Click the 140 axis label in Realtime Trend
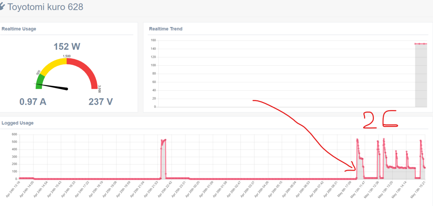Screen dimensions: 433x206 tap(153, 49)
